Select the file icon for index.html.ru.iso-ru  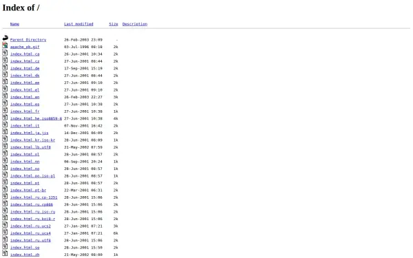(5, 210)
